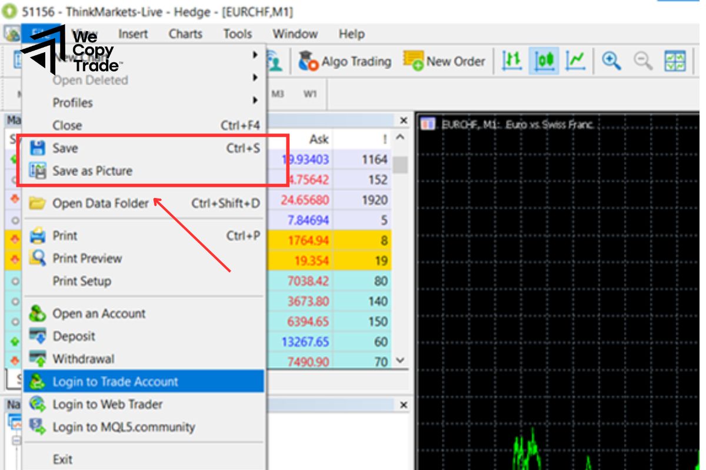
Task: Switch chart to line chart view
Action: click(575, 61)
